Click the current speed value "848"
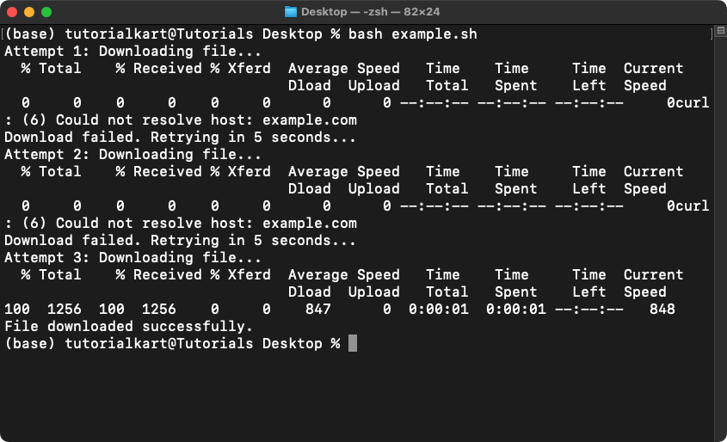727x442 pixels. (662, 310)
